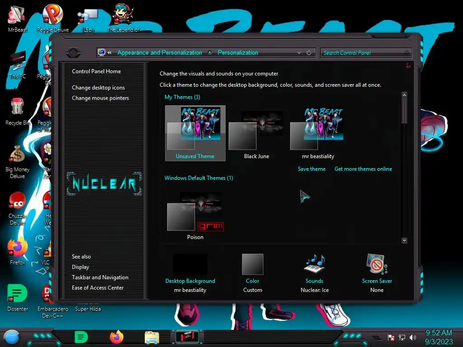Click the refresh button in address bar
The width and height of the screenshot is (463, 347).
[309, 53]
